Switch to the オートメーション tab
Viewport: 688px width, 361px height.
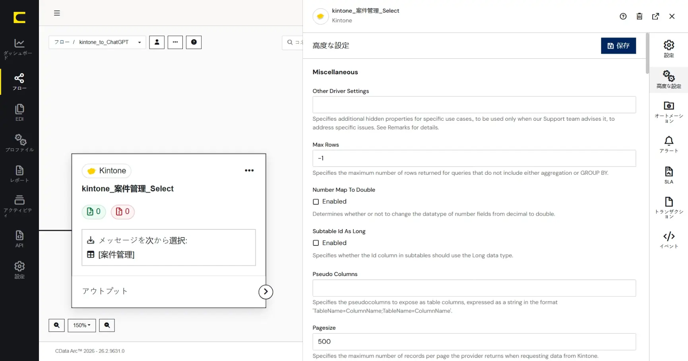(x=669, y=112)
